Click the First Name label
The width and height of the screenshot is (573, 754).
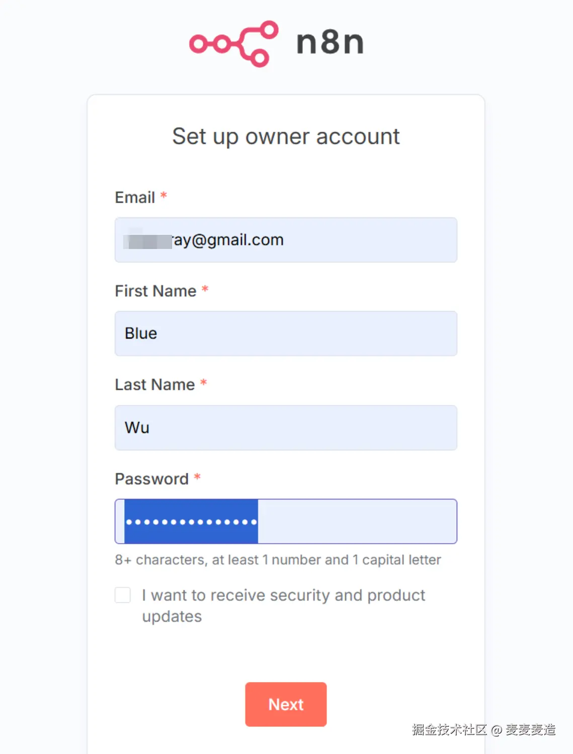pos(155,291)
